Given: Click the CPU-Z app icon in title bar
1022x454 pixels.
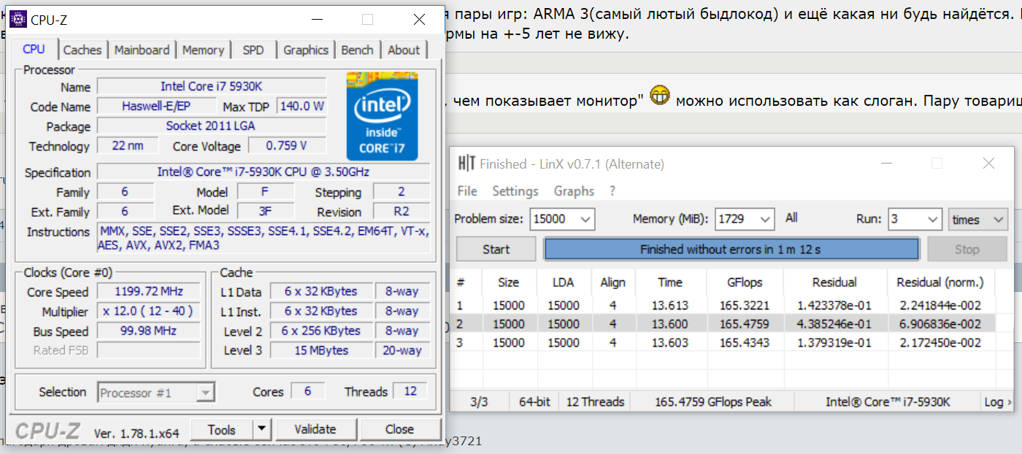Looking at the screenshot, I should point(18,20).
